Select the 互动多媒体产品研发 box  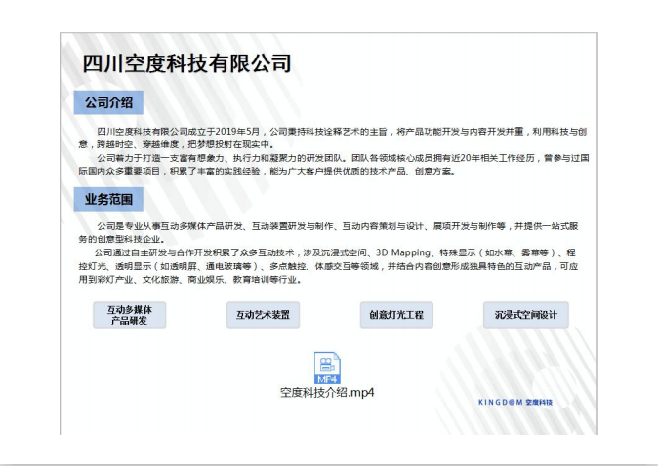pyautogui.click(x=129, y=315)
